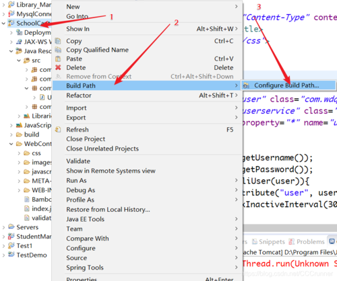This screenshot has width=337, height=281.
Task: Choose Go Into from context menu
Action: tap(148, 16)
